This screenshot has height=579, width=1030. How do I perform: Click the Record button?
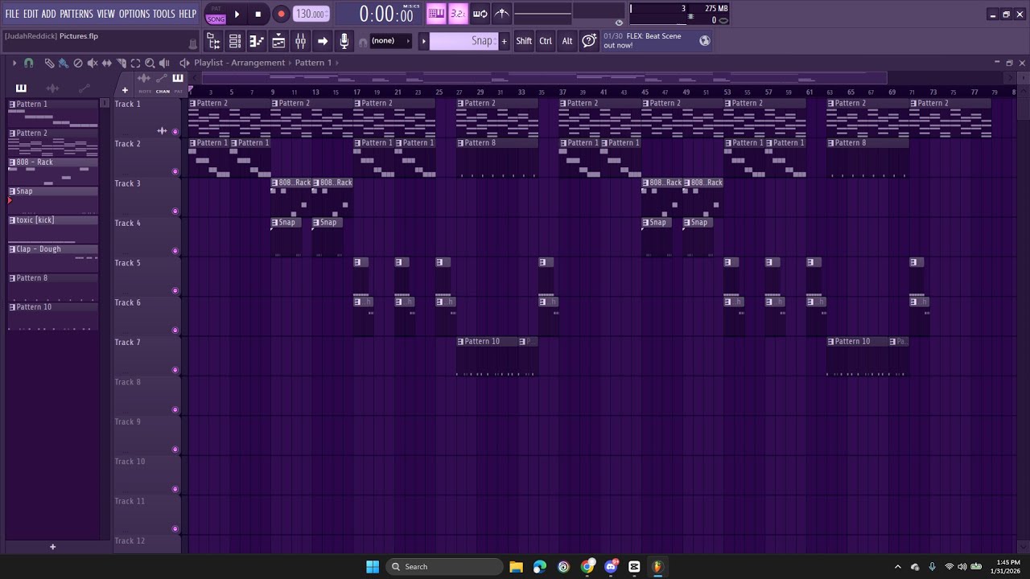(x=281, y=14)
